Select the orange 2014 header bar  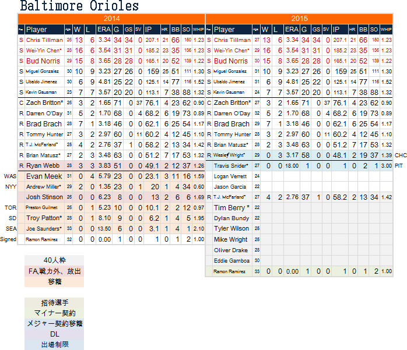pos(111,19)
